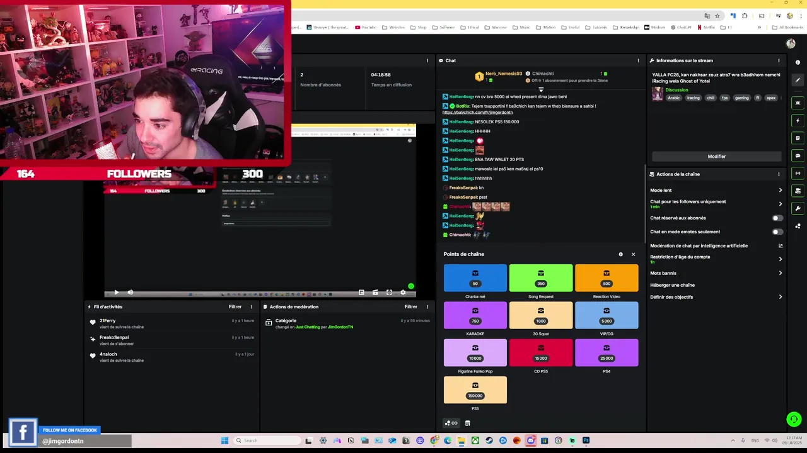
Task: Open the All Bookmarks folder
Action: click(788, 27)
